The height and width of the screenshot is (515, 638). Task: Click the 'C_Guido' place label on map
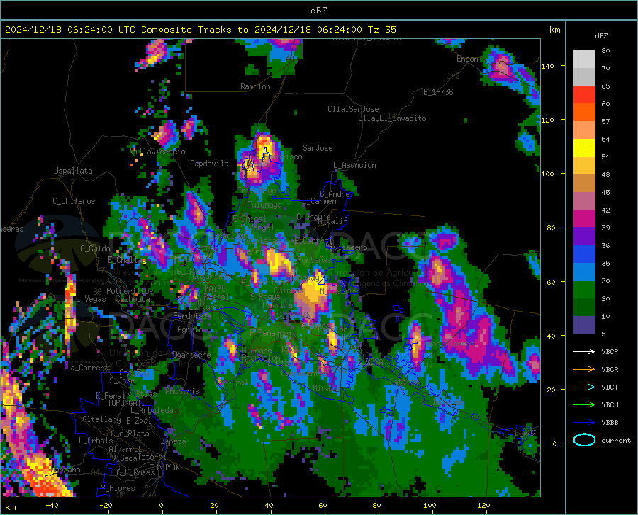pos(95,249)
